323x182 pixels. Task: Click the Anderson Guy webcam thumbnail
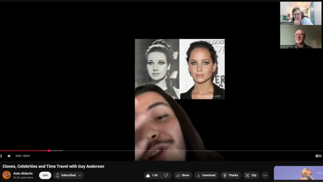tap(301, 37)
